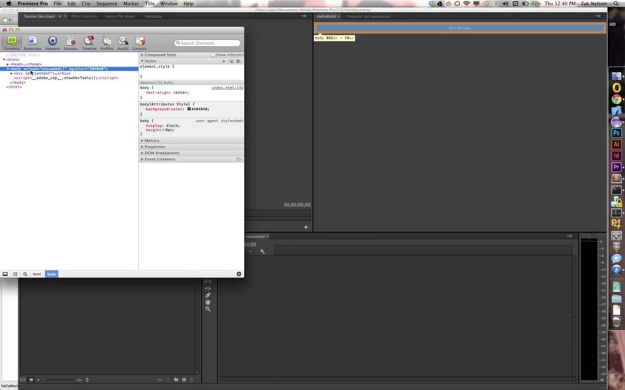Open the Console panel in DevTools

139,43
